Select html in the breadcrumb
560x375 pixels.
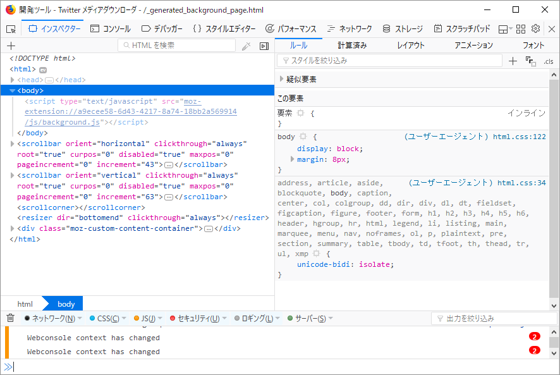[x=25, y=304]
